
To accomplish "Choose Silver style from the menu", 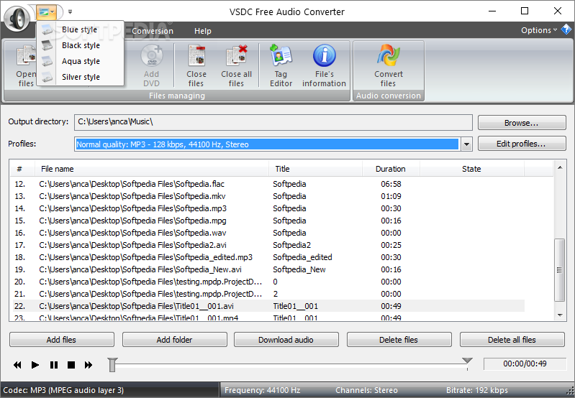I will 80,77.
